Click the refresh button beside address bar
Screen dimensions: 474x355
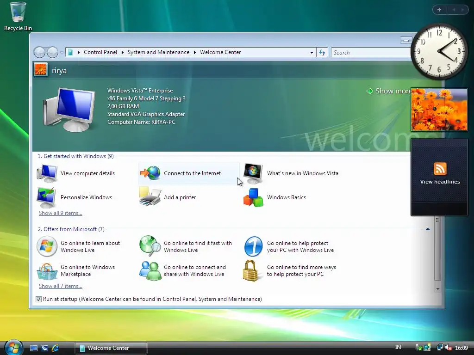(322, 53)
